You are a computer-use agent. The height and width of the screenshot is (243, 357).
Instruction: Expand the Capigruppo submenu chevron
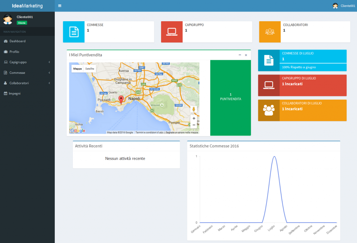[49, 62]
